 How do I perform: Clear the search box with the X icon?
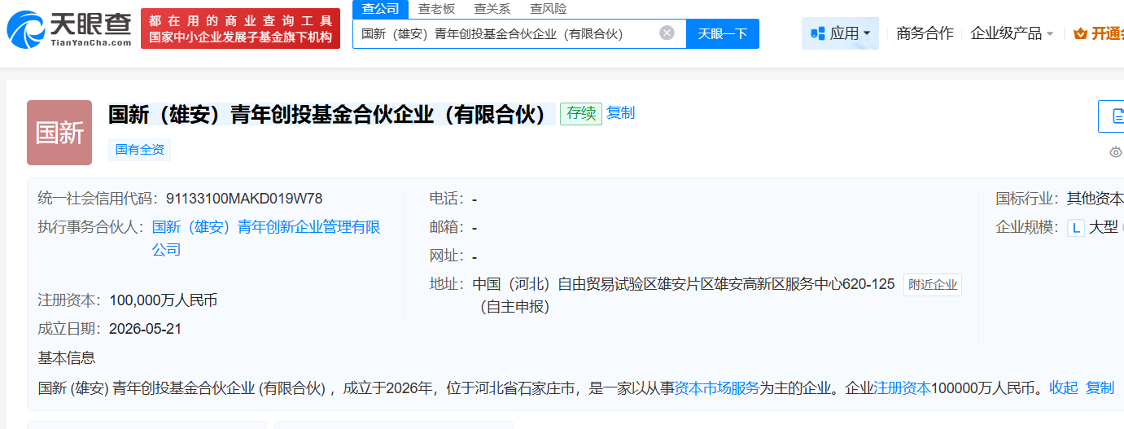point(667,33)
